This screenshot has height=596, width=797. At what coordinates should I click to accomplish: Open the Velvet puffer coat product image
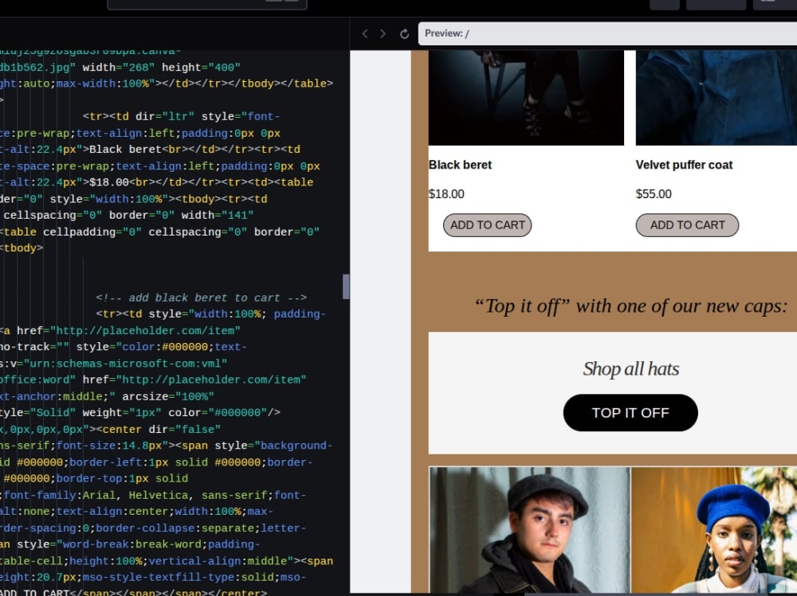(717, 97)
